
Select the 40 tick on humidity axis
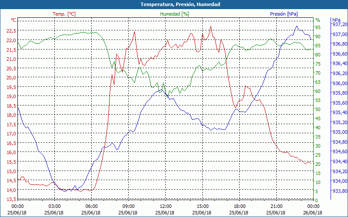pos(318,128)
